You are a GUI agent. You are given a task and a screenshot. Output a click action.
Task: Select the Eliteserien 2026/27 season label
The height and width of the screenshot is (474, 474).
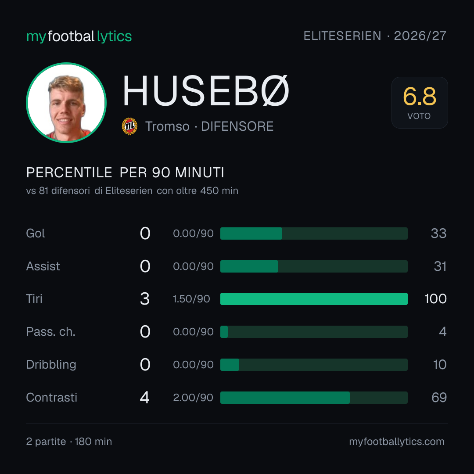pyautogui.click(x=375, y=36)
